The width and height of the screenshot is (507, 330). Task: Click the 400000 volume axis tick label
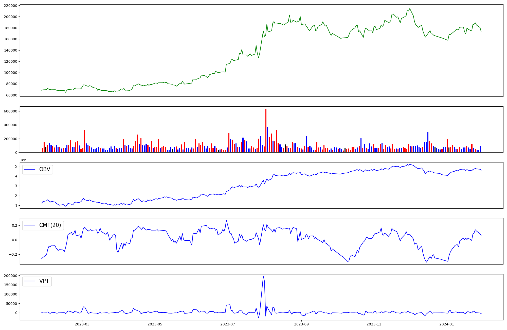[x=11, y=125]
